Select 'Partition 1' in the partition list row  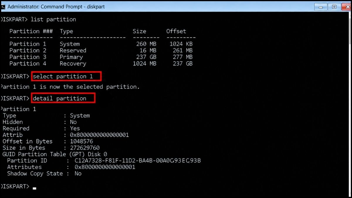click(28, 44)
